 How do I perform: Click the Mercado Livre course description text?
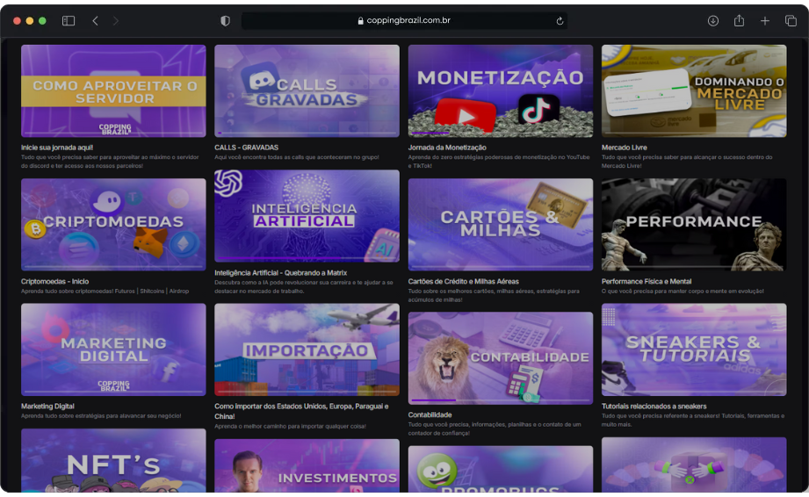tap(687, 162)
